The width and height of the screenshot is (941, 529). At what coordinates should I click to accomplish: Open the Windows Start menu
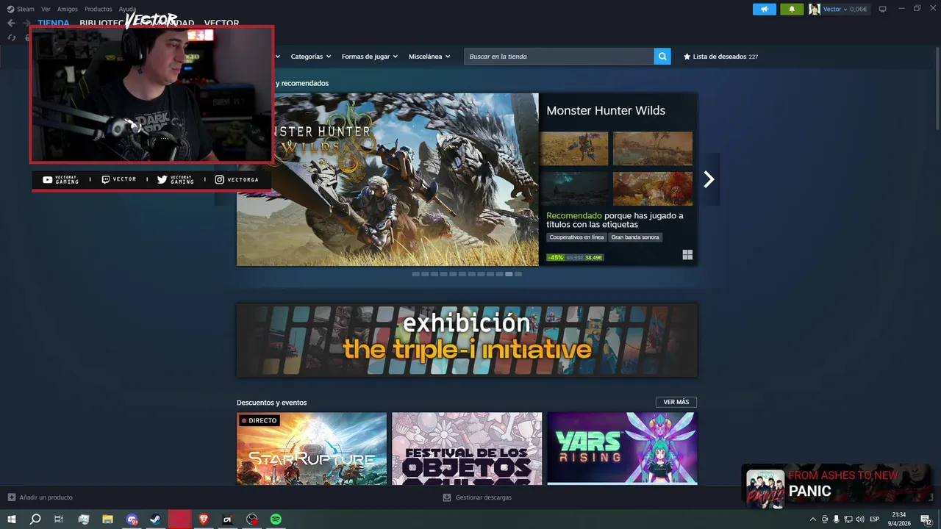pos(12,519)
